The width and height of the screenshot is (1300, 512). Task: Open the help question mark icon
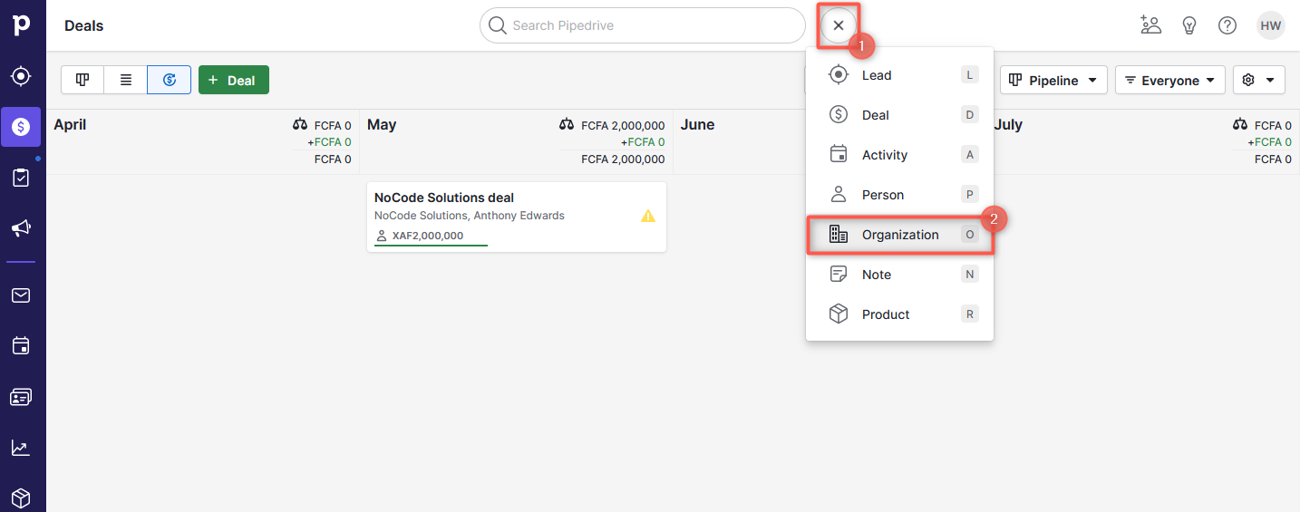1227,25
